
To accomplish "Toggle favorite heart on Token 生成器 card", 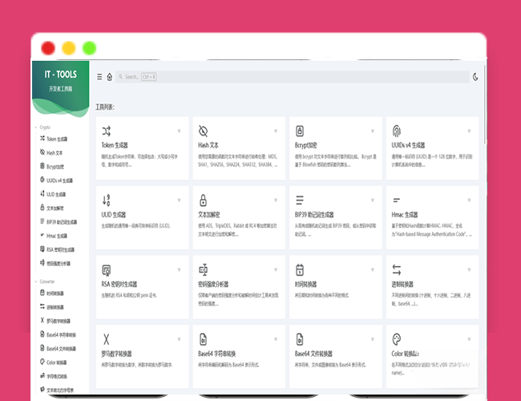I will [x=179, y=131].
